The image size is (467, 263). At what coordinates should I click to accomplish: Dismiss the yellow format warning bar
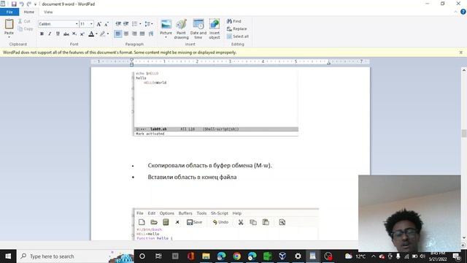click(460, 52)
